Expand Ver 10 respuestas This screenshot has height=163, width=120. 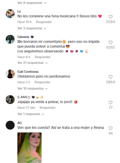pyautogui.click(x=32, y=88)
